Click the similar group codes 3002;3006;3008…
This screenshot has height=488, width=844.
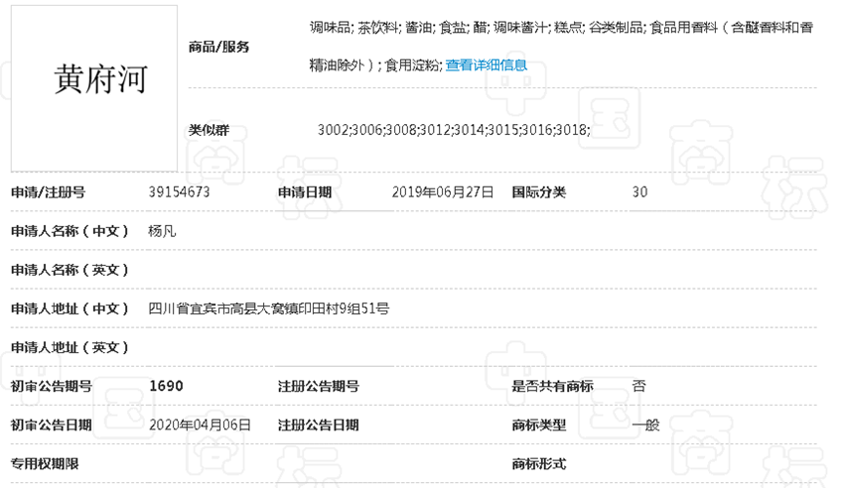(x=454, y=130)
